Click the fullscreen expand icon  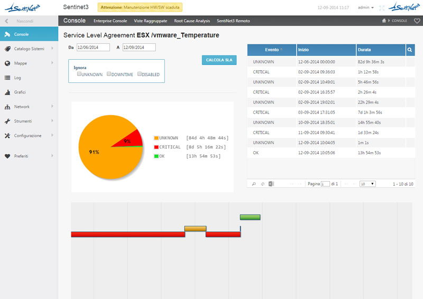pyautogui.click(x=381, y=8)
